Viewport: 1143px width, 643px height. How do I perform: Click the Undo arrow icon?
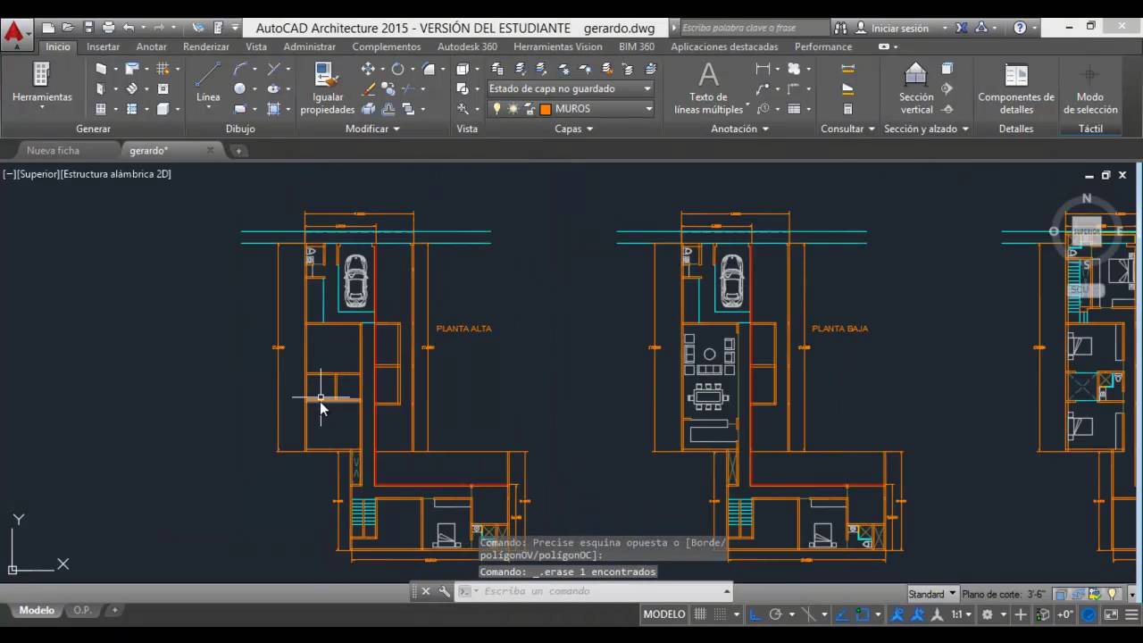coord(129,28)
